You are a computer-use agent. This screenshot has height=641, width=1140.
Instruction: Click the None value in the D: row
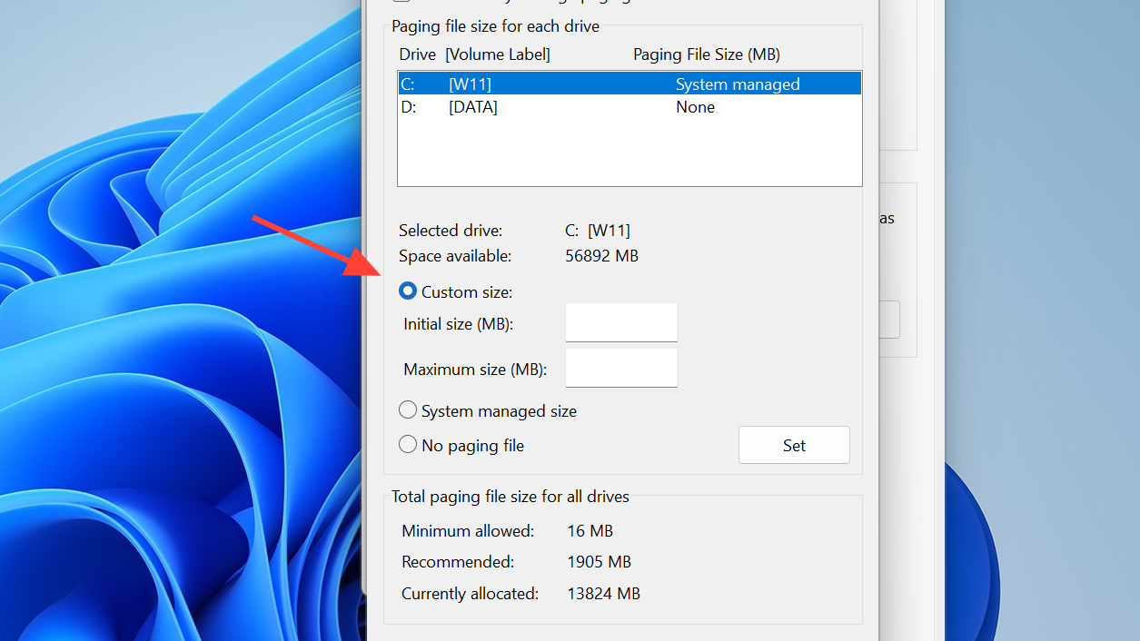click(x=695, y=107)
